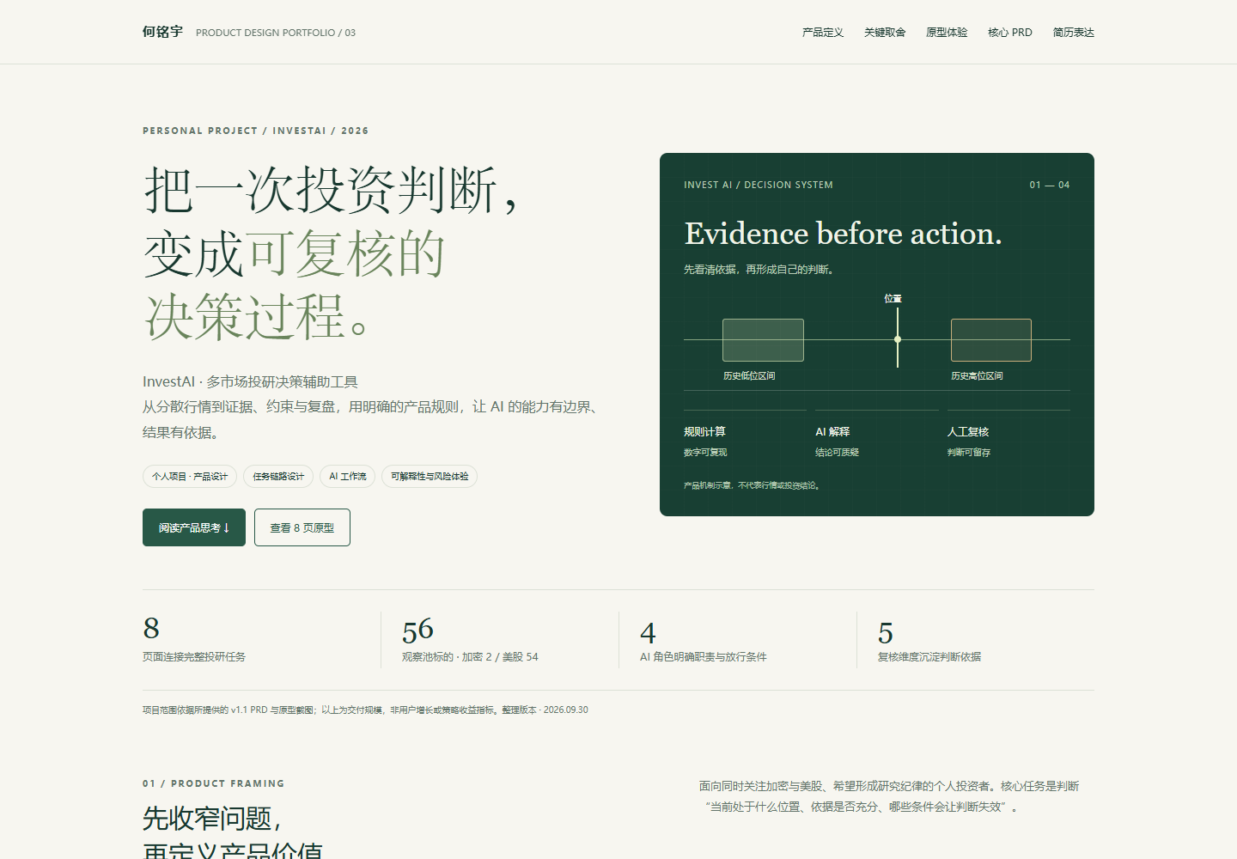The height and width of the screenshot is (859, 1237).
Task: Click the 01 / PRODUCT FRAMING section label
Action: coord(213,783)
